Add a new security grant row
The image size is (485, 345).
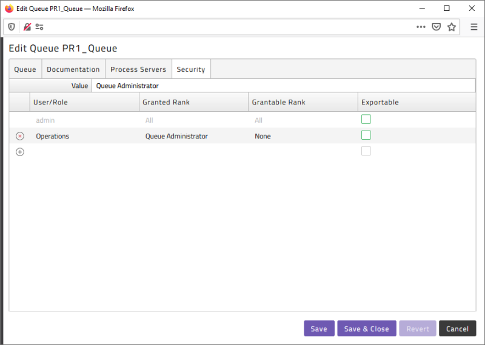20,152
